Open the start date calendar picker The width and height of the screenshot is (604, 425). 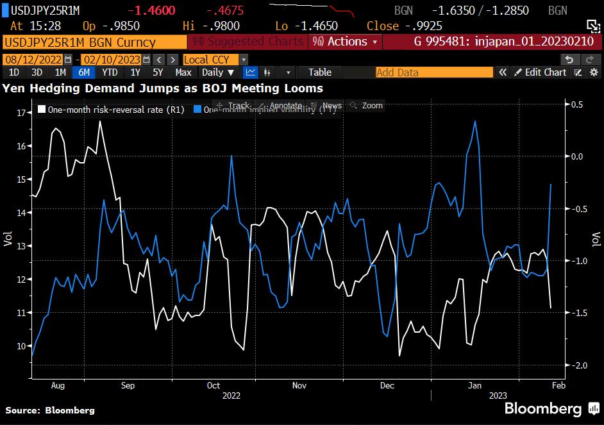pos(68,60)
